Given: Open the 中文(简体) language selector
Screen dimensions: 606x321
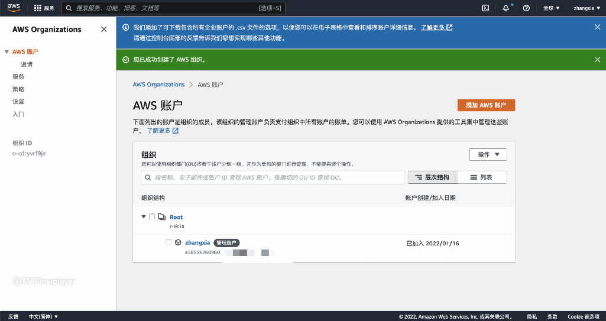Looking at the screenshot, I should click(x=43, y=316).
